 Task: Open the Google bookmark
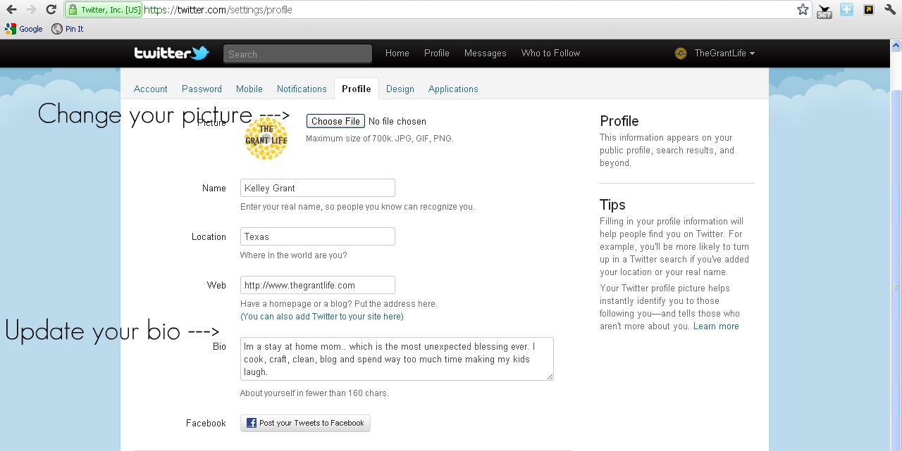point(24,29)
